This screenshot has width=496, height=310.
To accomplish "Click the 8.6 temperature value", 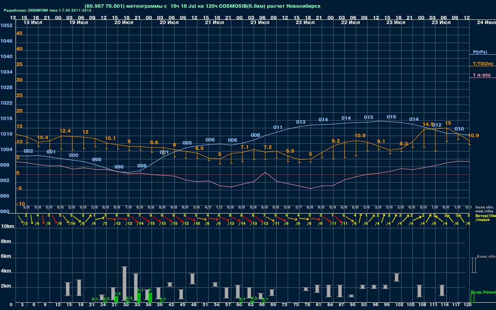I will 154,143.
